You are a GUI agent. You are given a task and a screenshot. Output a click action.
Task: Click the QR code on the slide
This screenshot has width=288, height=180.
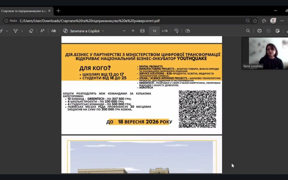pos(197,109)
